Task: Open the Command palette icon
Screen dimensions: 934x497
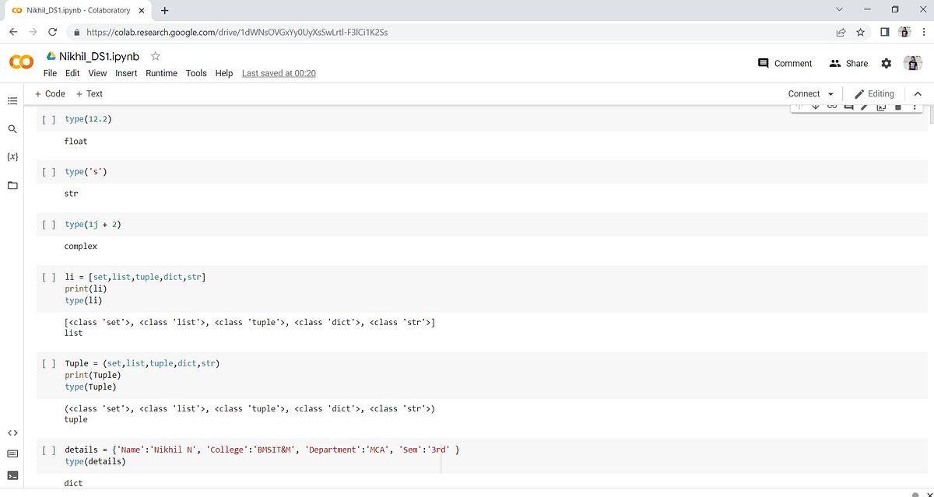Action: 12,453
